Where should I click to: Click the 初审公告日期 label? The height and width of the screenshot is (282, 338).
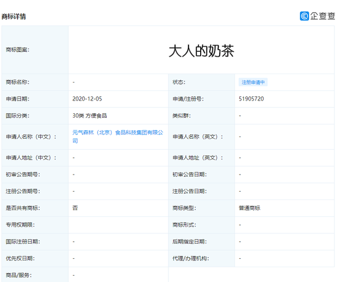[190, 175]
